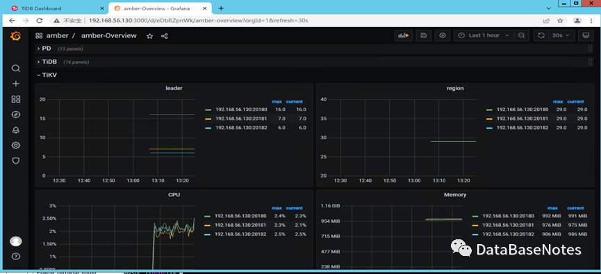Toggle 192.168.56.130:20180 series in leader legend
Viewport: 601px width, 274px height.
[242, 110]
